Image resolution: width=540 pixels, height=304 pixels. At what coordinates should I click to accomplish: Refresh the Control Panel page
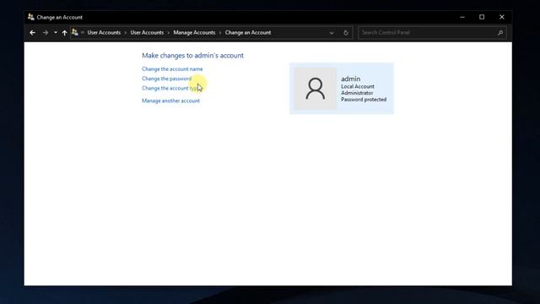coord(346,33)
